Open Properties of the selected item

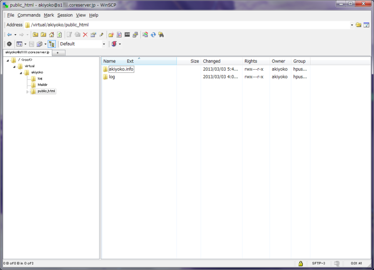[x=93, y=35]
